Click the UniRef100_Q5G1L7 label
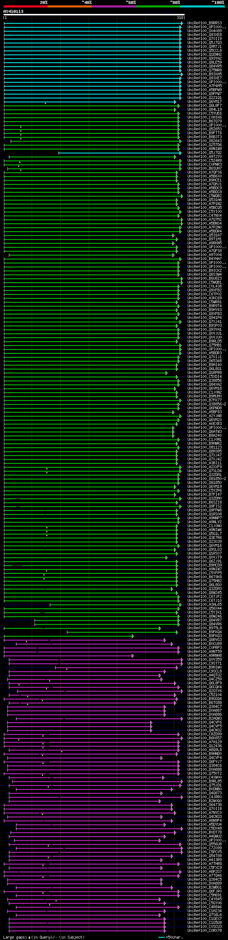 [204, 534]
